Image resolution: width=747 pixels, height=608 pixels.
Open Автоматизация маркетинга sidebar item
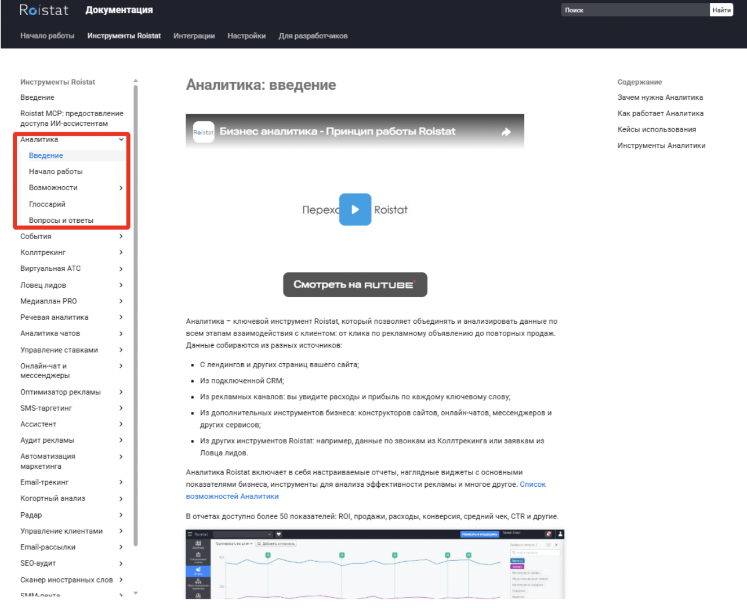click(48, 461)
